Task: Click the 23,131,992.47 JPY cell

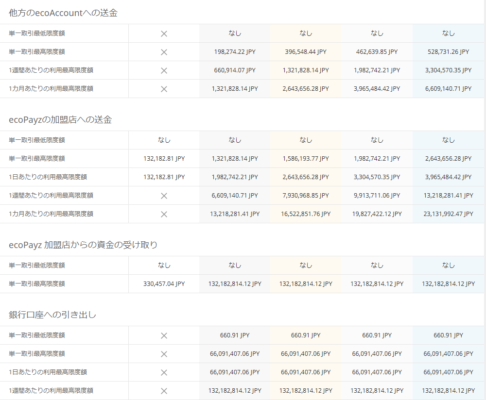Action: click(x=448, y=214)
